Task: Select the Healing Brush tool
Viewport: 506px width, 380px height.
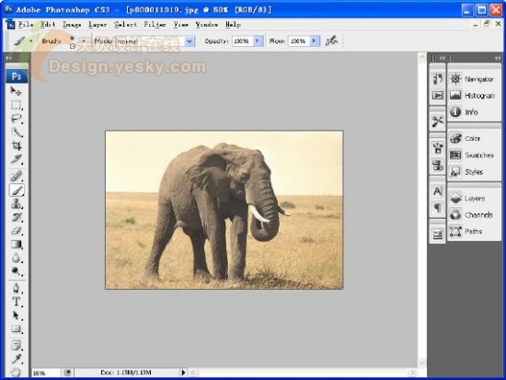Action: point(16,176)
